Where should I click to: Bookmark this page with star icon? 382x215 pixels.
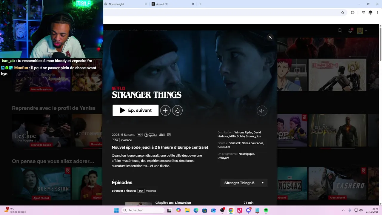click(x=343, y=13)
